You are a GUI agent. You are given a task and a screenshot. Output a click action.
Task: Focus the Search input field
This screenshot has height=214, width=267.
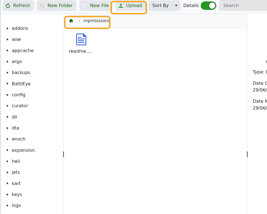tap(243, 6)
